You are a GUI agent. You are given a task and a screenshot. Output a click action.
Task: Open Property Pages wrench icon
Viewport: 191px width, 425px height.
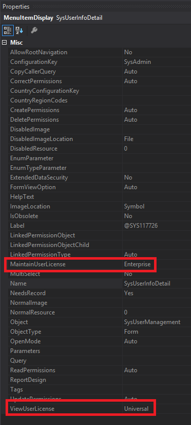pos(34,30)
